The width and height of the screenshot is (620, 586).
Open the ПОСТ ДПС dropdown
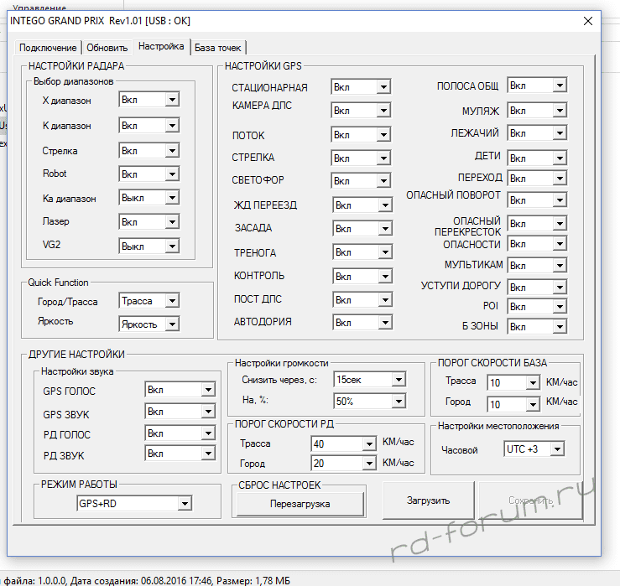(x=362, y=300)
